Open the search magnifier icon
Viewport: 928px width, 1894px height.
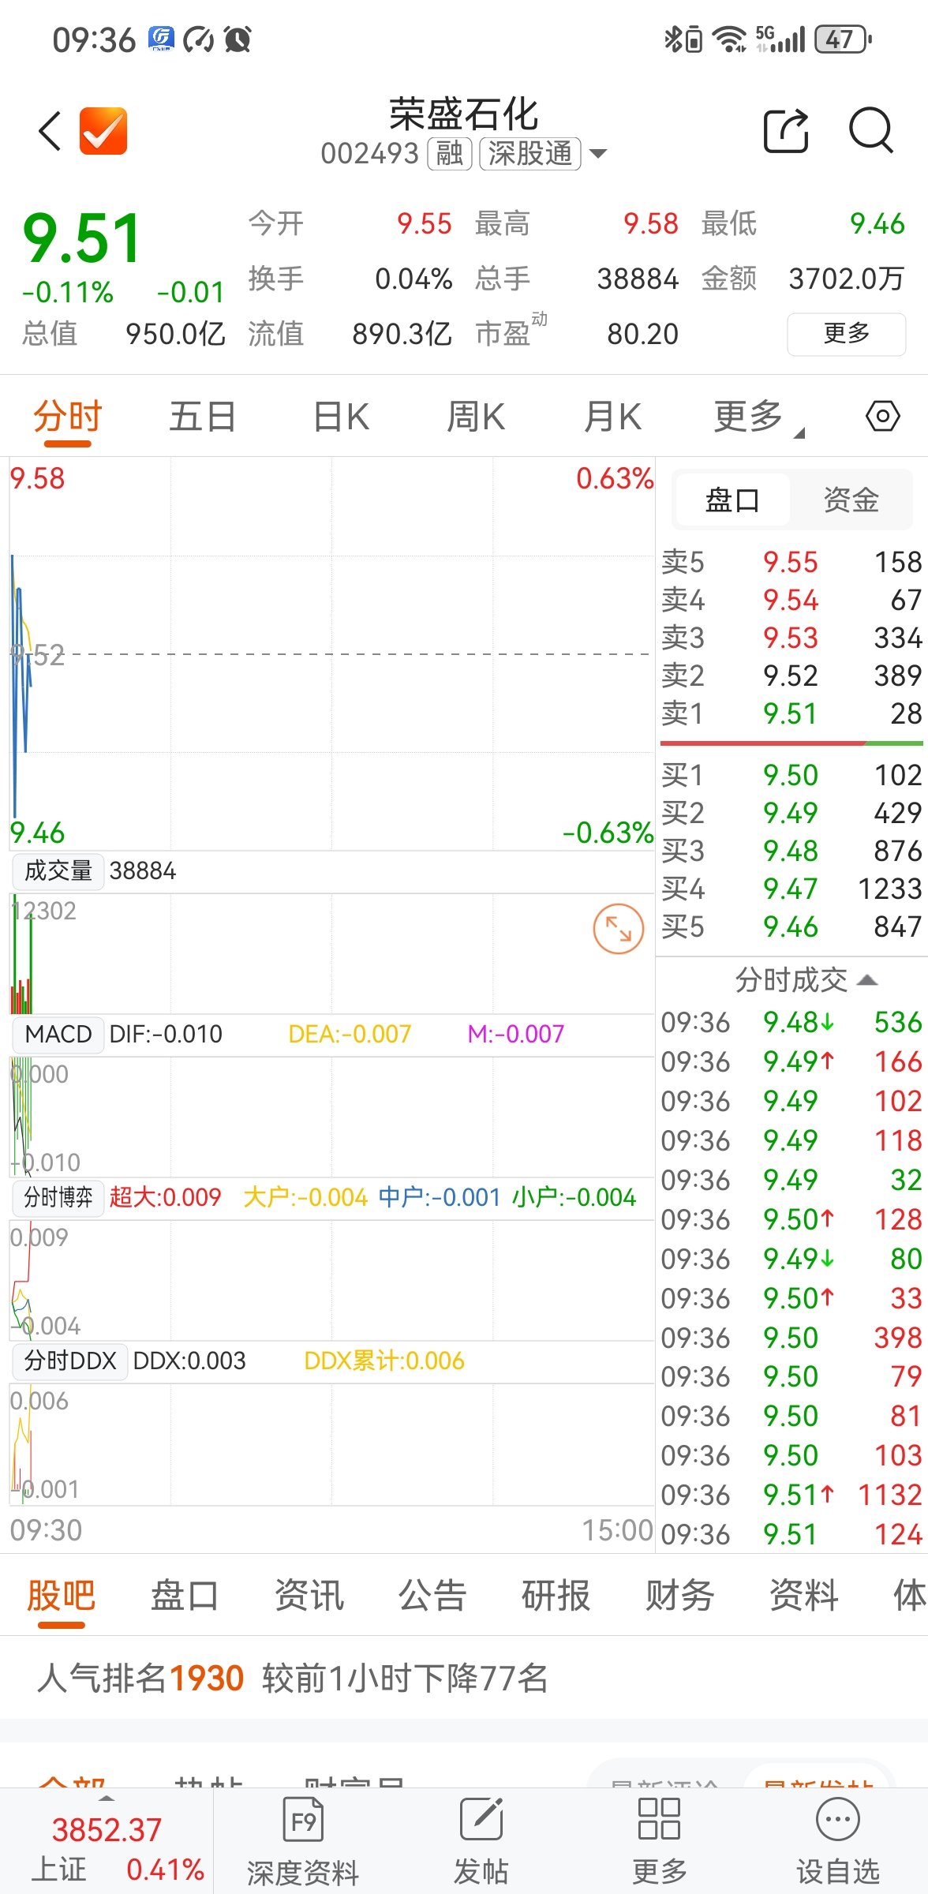click(x=871, y=129)
